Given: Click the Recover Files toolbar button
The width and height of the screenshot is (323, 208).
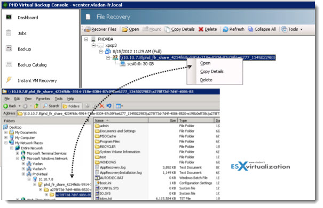Looking at the screenshot, I should click(100, 29).
